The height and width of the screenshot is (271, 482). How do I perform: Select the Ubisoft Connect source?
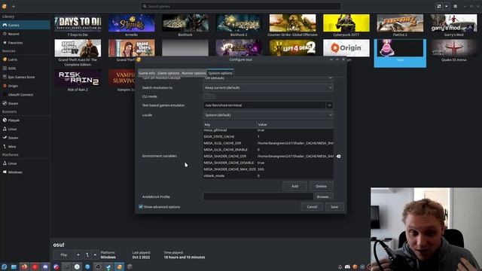pos(25,95)
